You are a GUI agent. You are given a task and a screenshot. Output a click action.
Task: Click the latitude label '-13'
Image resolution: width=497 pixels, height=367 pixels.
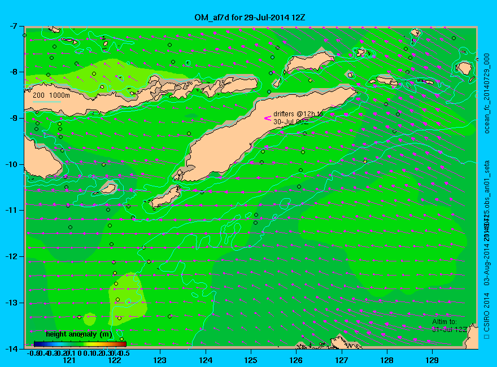point(11,303)
